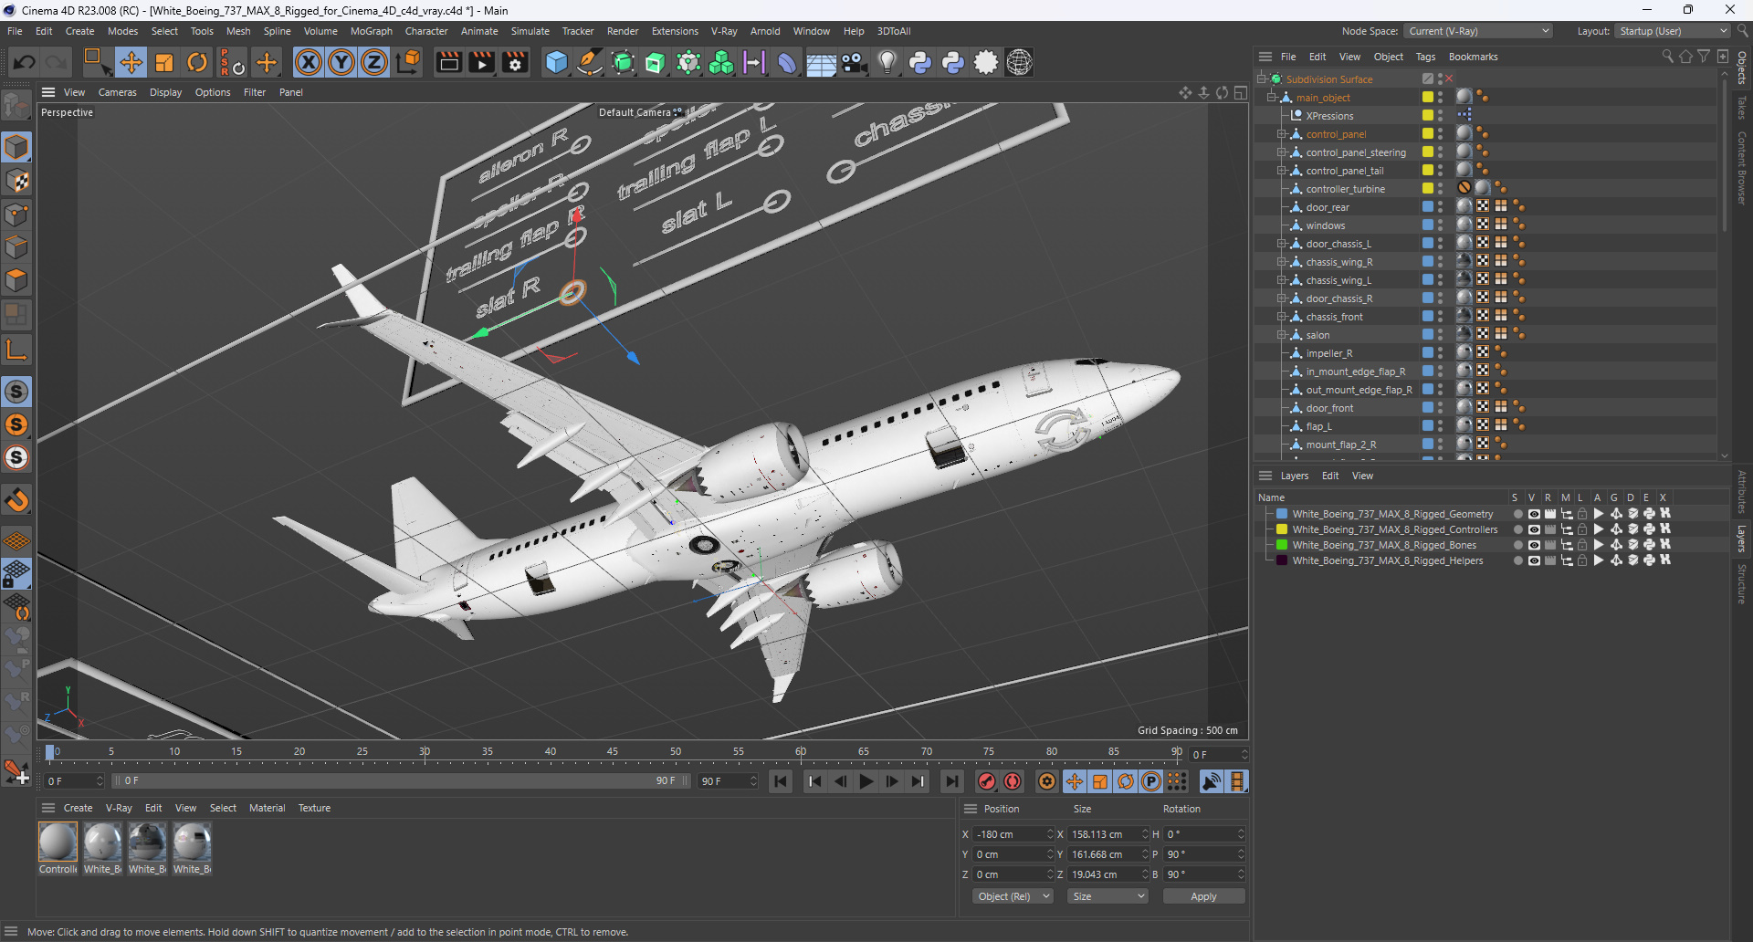Select the Spline Pen tool
Image resolution: width=1753 pixels, height=942 pixels.
tap(590, 62)
